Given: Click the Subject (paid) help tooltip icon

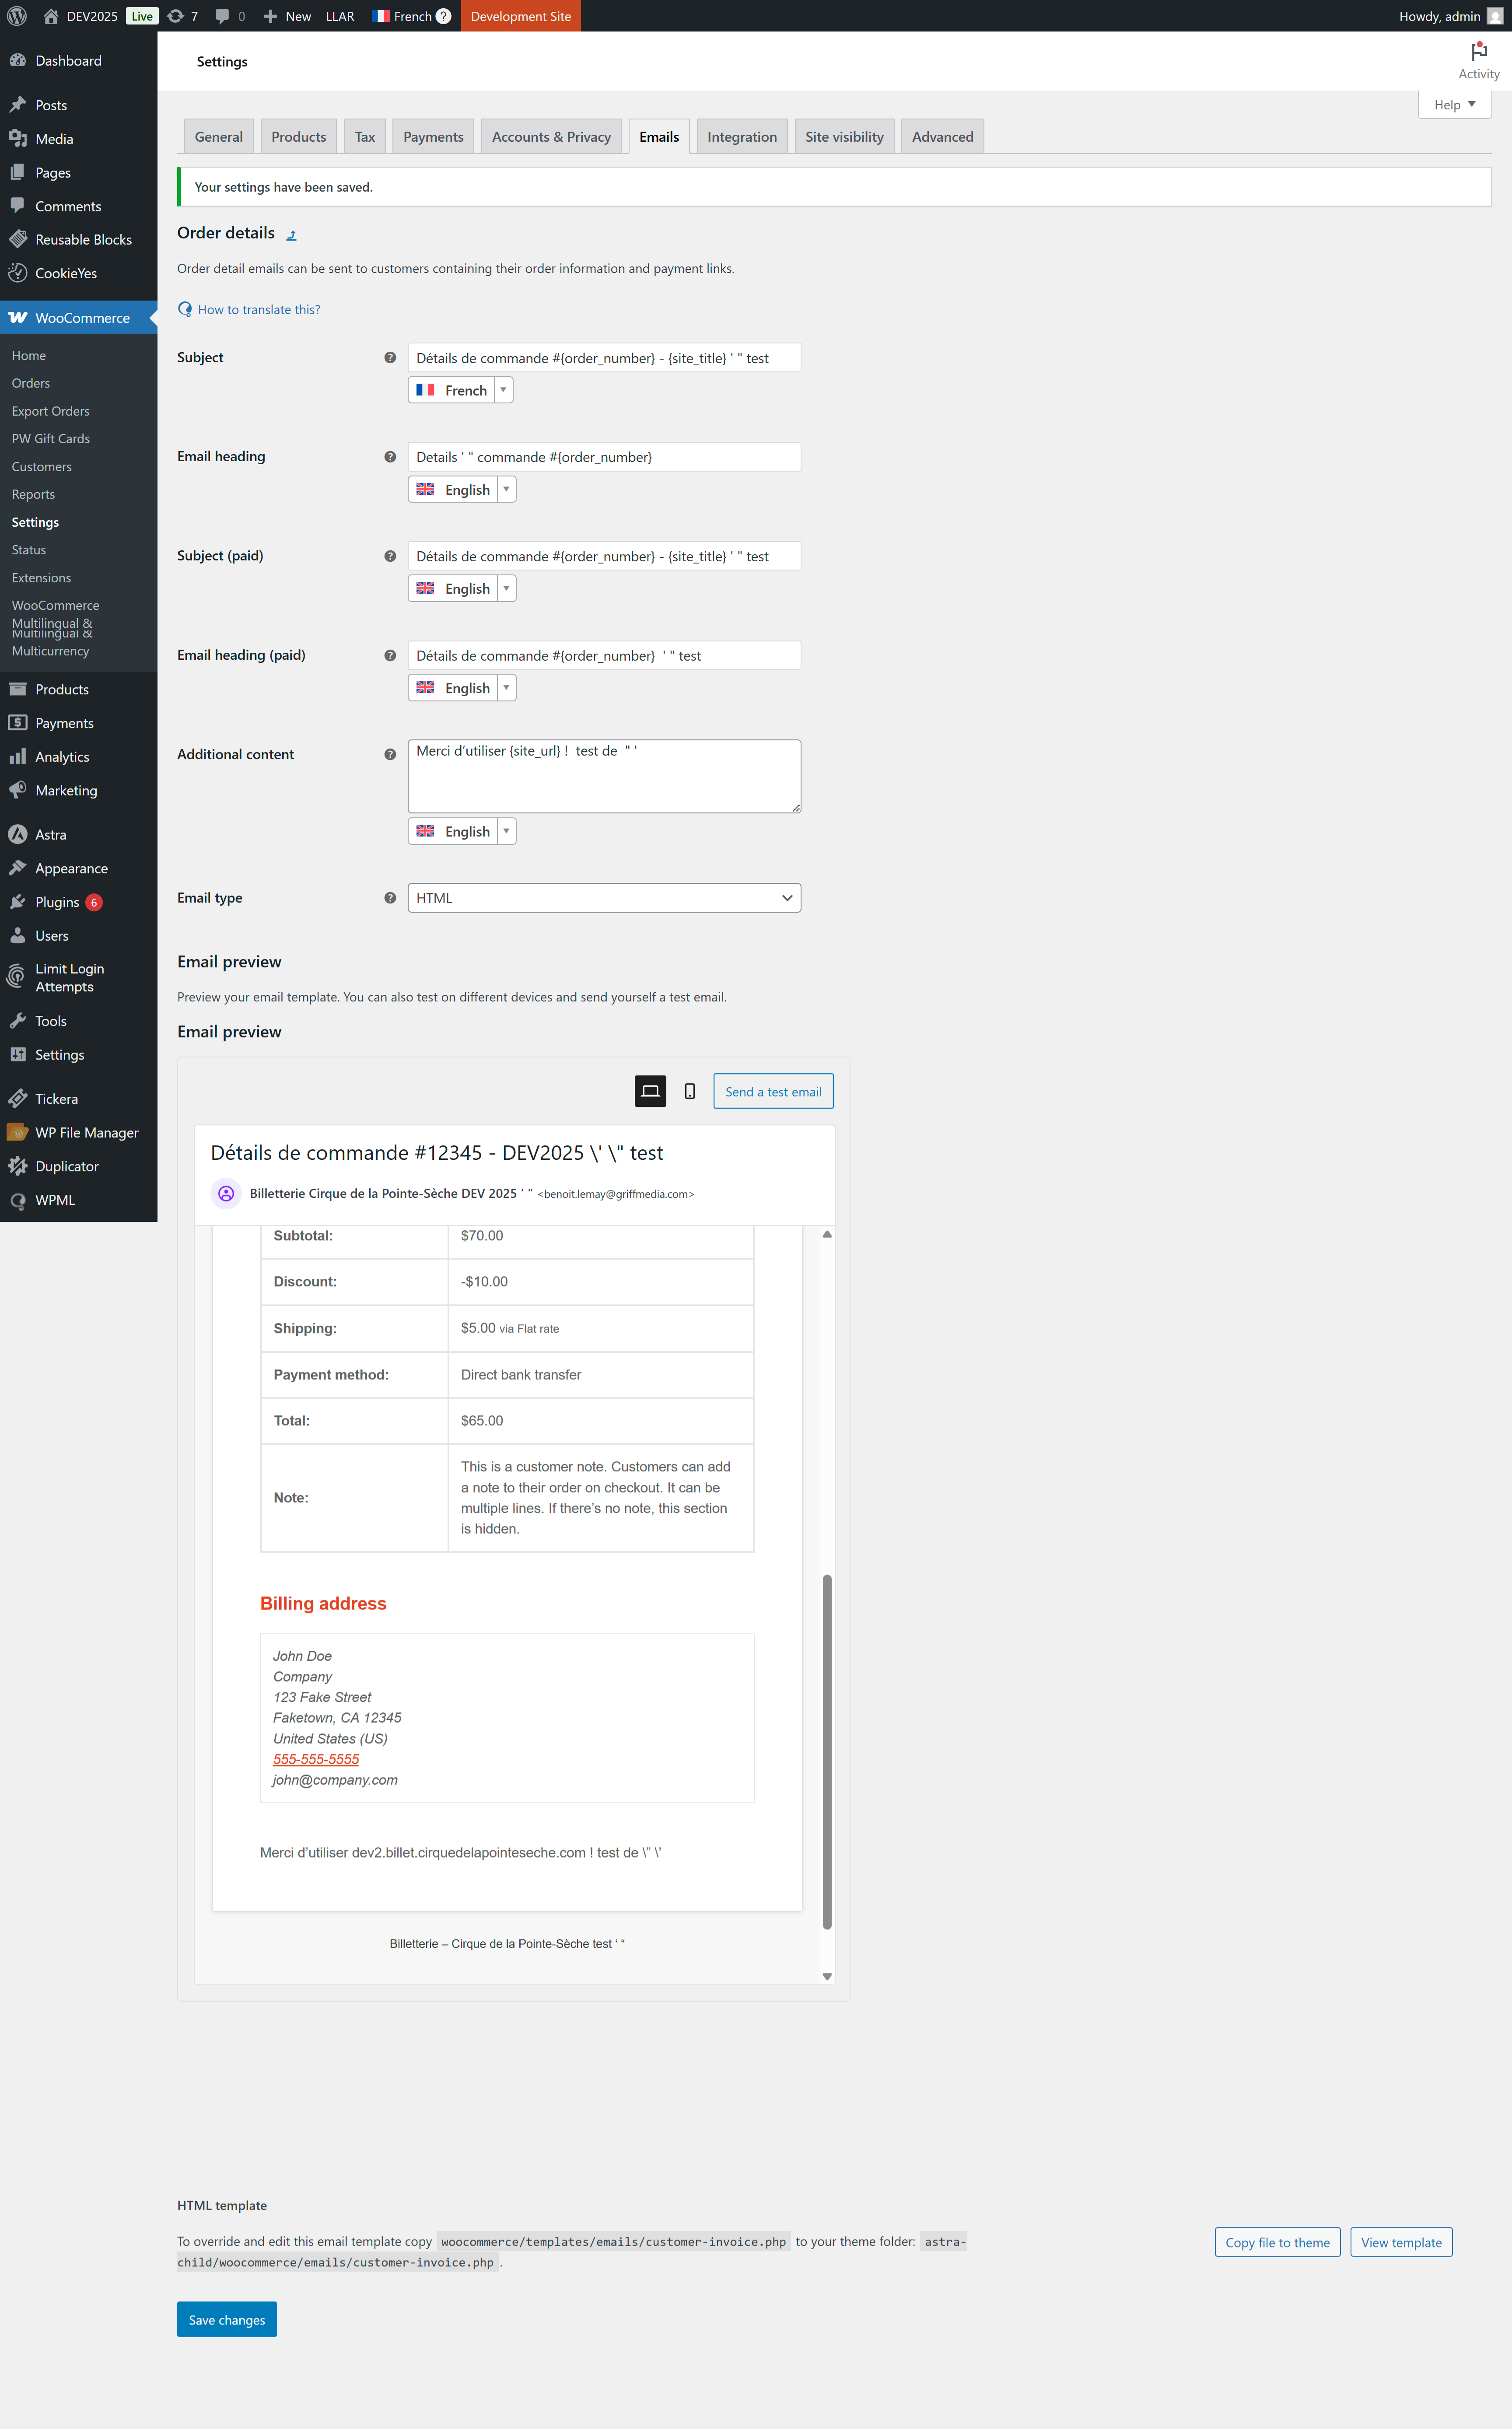Looking at the screenshot, I should (x=390, y=556).
